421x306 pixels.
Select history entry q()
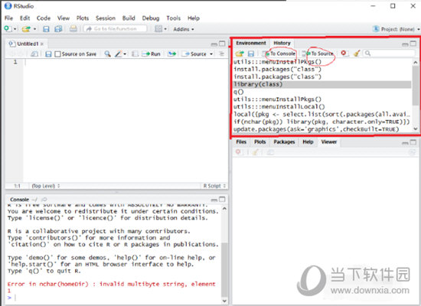[x=322, y=92]
